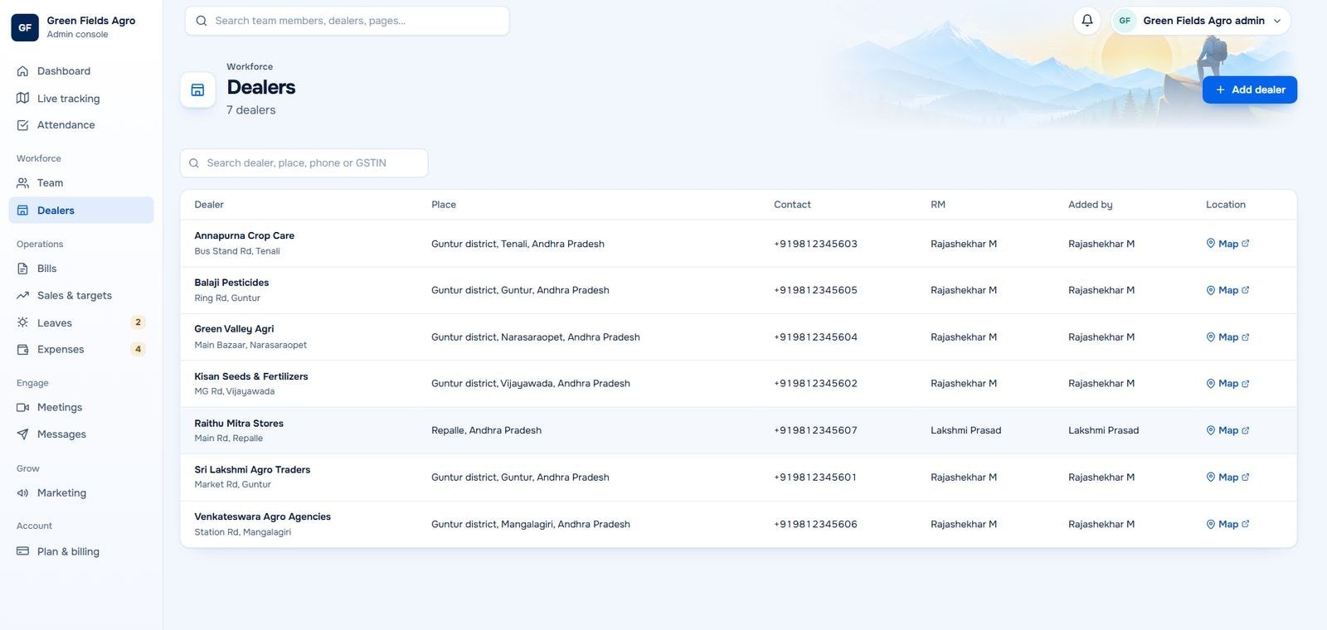Click the Add dealer button
The height and width of the screenshot is (630, 1327).
(1250, 90)
